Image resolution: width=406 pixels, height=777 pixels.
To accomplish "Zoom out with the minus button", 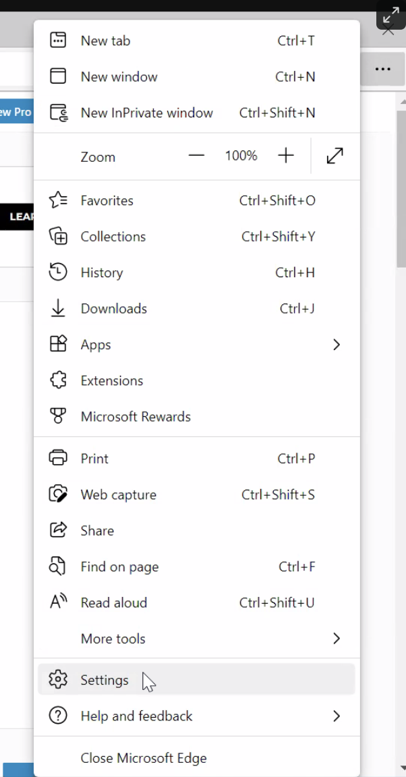I will tap(196, 156).
